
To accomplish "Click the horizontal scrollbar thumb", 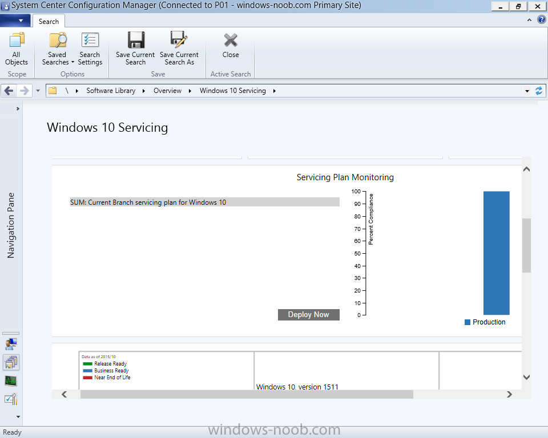I will tap(247, 394).
